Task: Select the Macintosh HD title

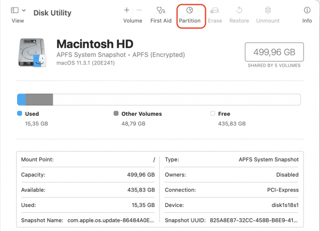Action: tap(95, 44)
